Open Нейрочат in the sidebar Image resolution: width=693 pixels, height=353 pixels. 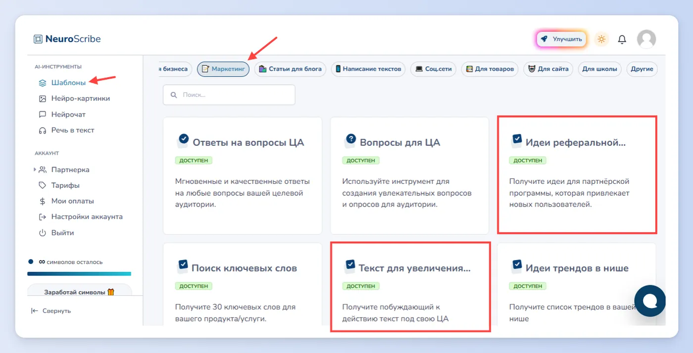point(62,114)
